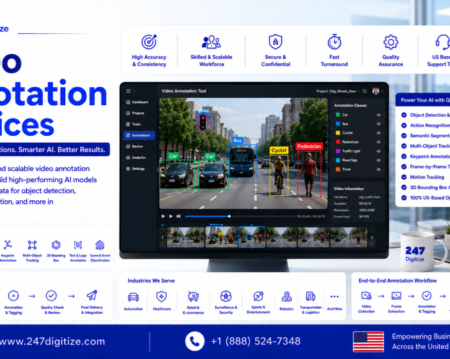
Task: Click the Retail & E-commerce icon
Action: pos(193,297)
